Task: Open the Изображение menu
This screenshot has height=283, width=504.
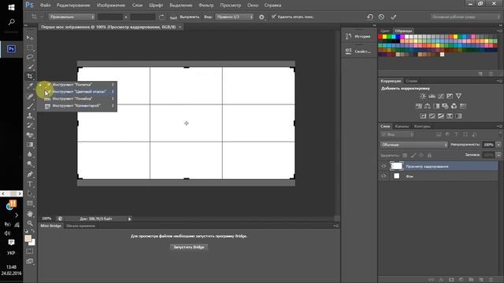Action: point(111,6)
